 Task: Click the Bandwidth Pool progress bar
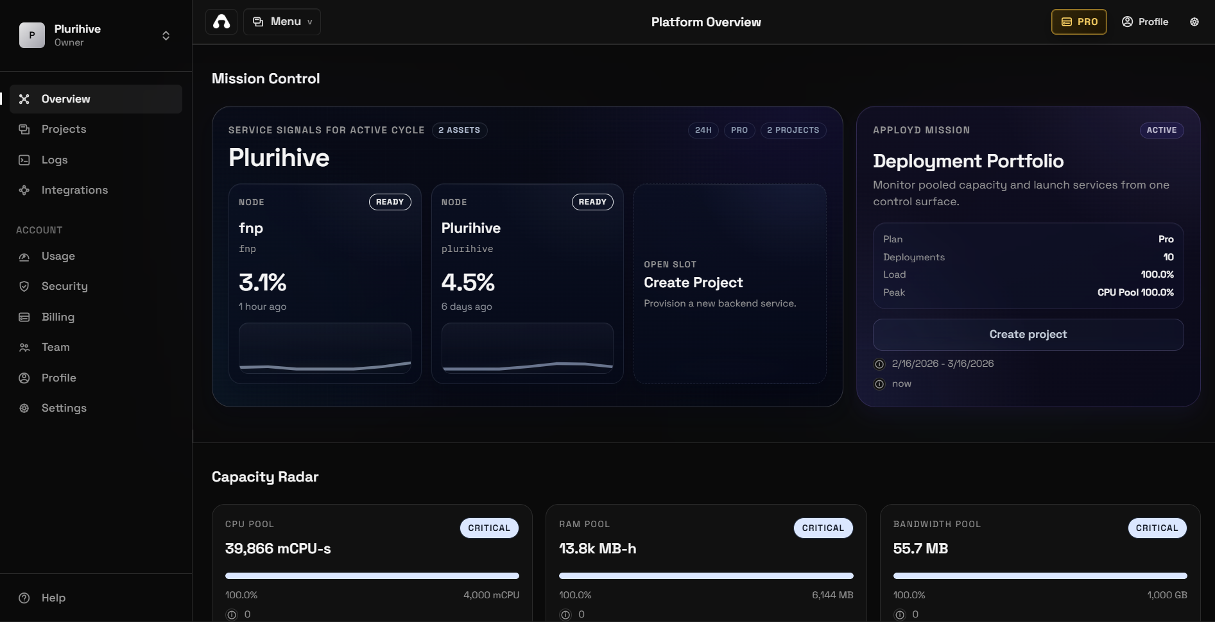click(1040, 576)
